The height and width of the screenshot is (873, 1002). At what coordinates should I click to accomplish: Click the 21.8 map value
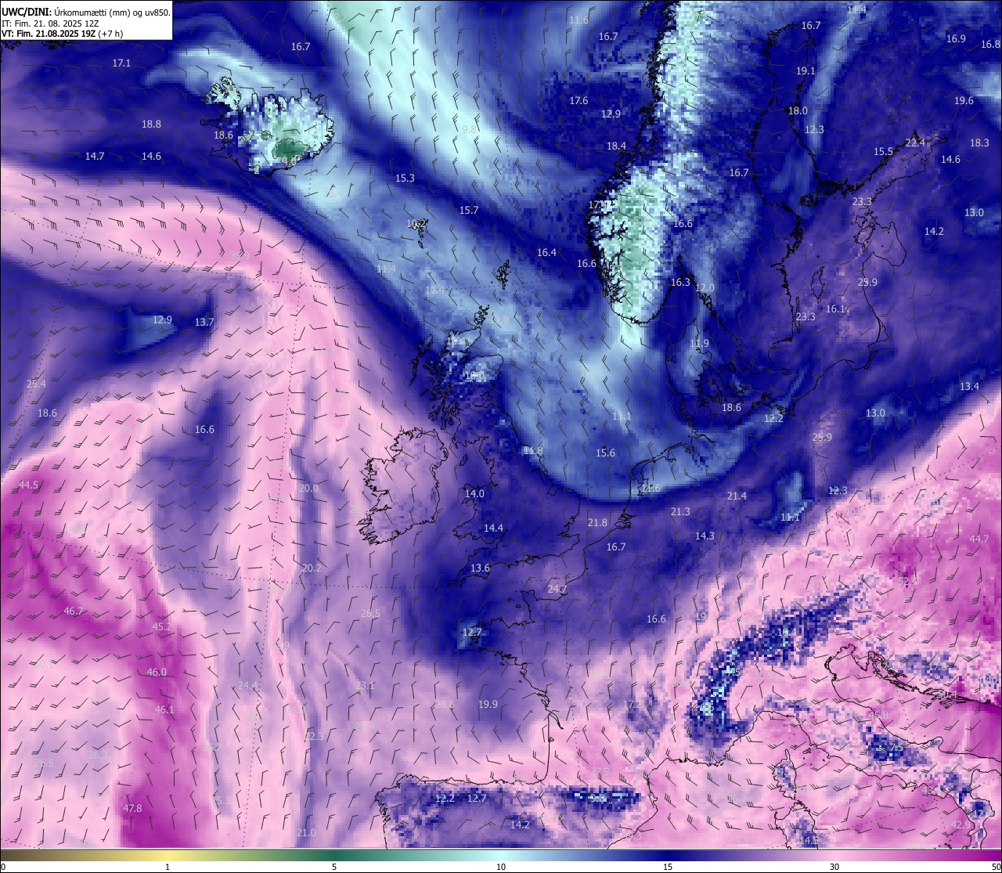597,522
